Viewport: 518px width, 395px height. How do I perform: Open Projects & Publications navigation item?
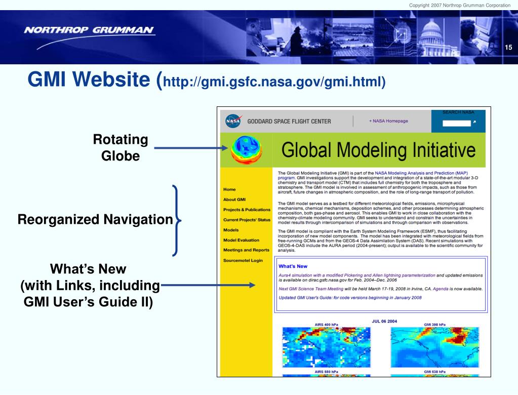coord(247,210)
